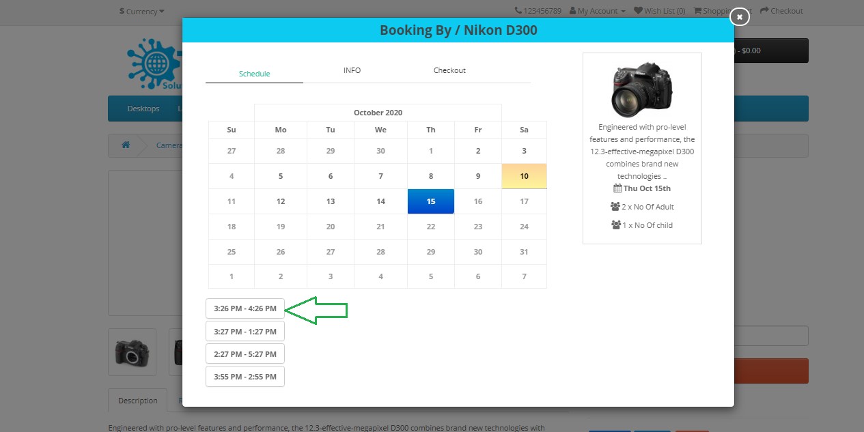
Task: Select October 14 on the calendar
Action: pos(380,201)
